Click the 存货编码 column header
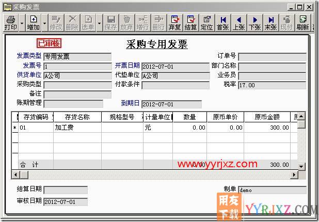319x222 pixels. [x=36, y=117]
